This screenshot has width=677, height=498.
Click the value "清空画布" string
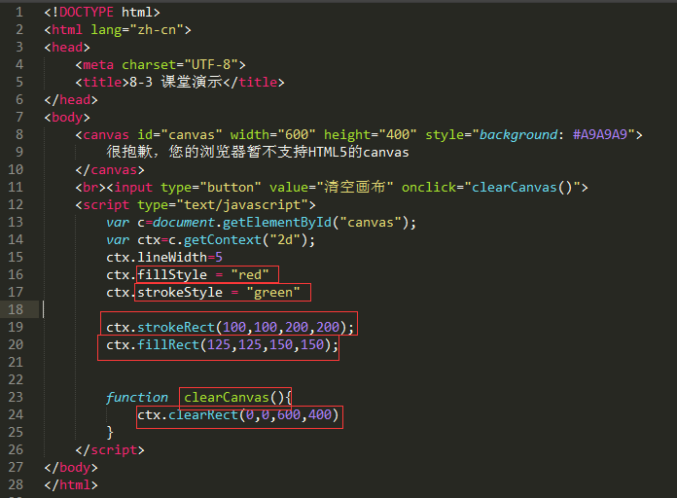pos(355,187)
